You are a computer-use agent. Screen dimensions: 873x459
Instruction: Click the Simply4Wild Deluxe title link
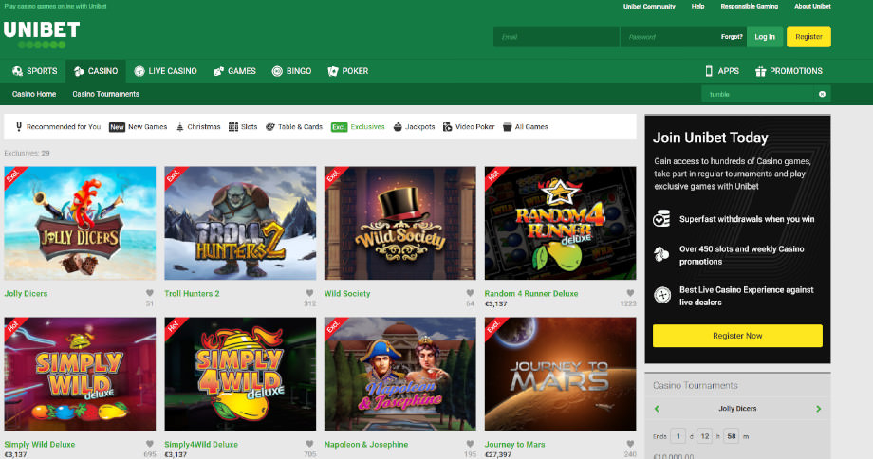point(201,444)
